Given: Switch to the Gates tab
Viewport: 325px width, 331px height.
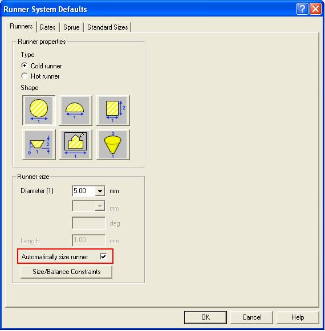Looking at the screenshot, I should click(x=47, y=27).
